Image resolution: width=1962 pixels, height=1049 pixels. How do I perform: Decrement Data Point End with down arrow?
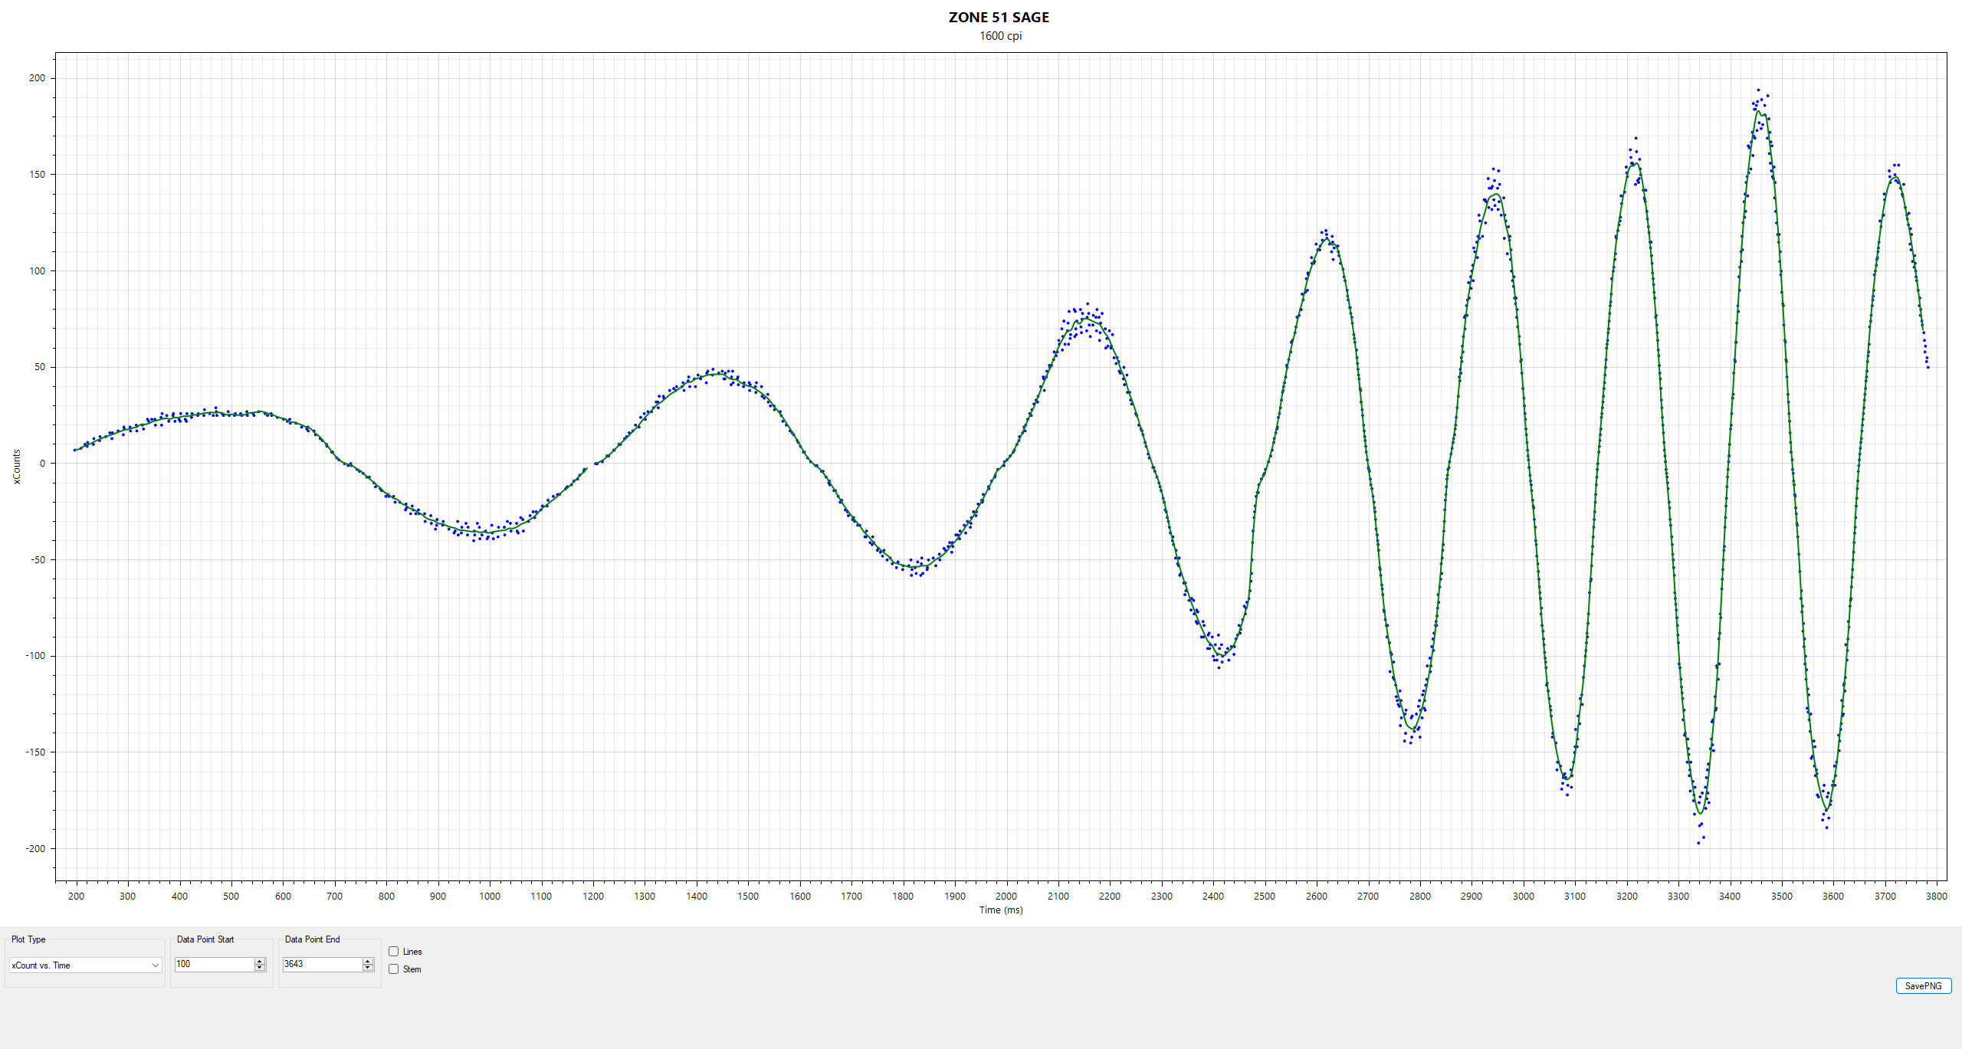[368, 968]
